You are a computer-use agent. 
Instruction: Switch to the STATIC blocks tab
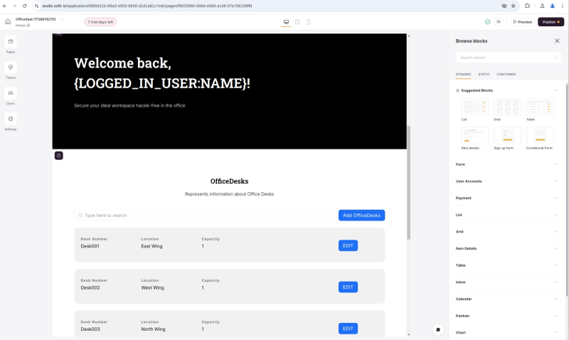(484, 74)
